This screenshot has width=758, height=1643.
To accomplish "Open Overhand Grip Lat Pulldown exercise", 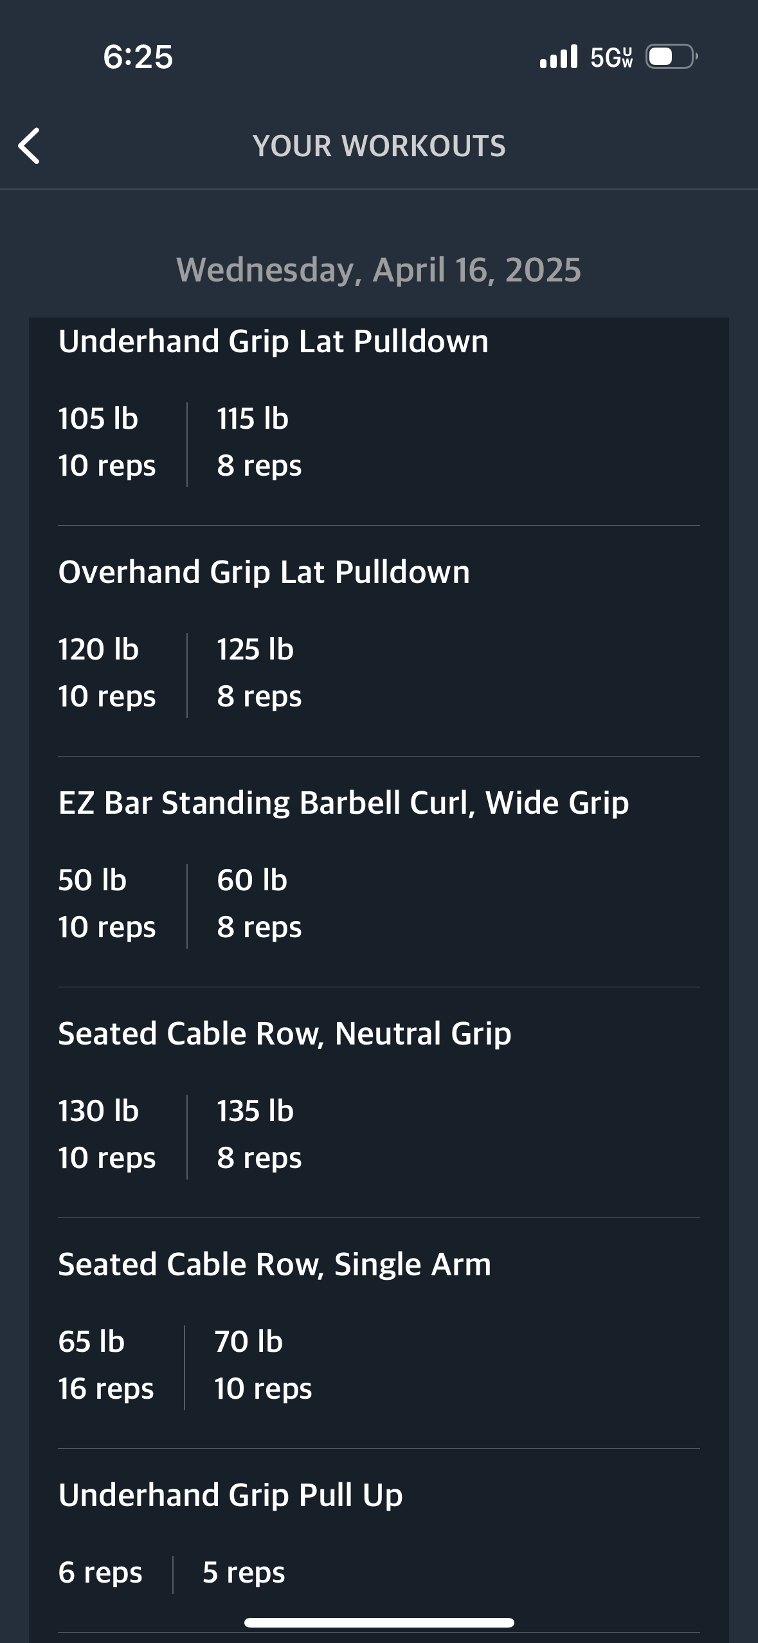I will point(264,571).
